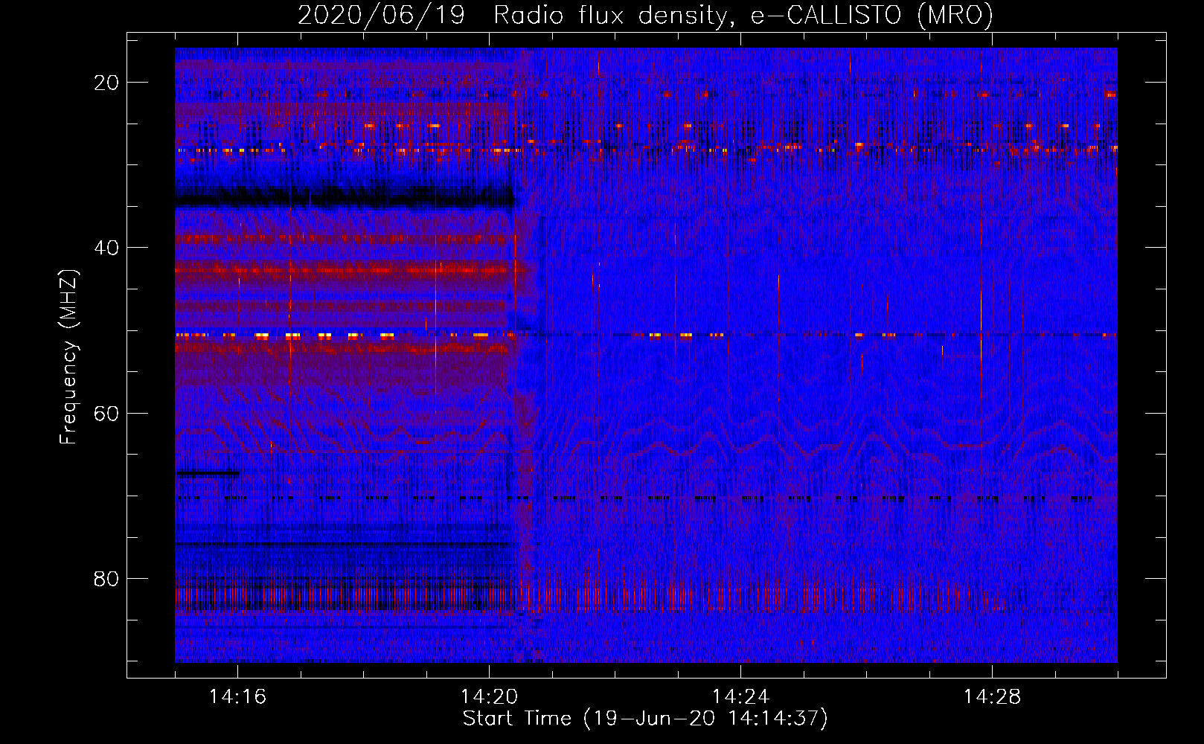This screenshot has height=744, width=1204.
Task: Click the 14:28 time tick label
Action: (992, 697)
